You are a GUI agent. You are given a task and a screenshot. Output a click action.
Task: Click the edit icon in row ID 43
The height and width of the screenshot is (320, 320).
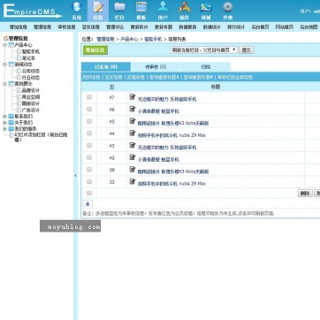click(x=133, y=145)
